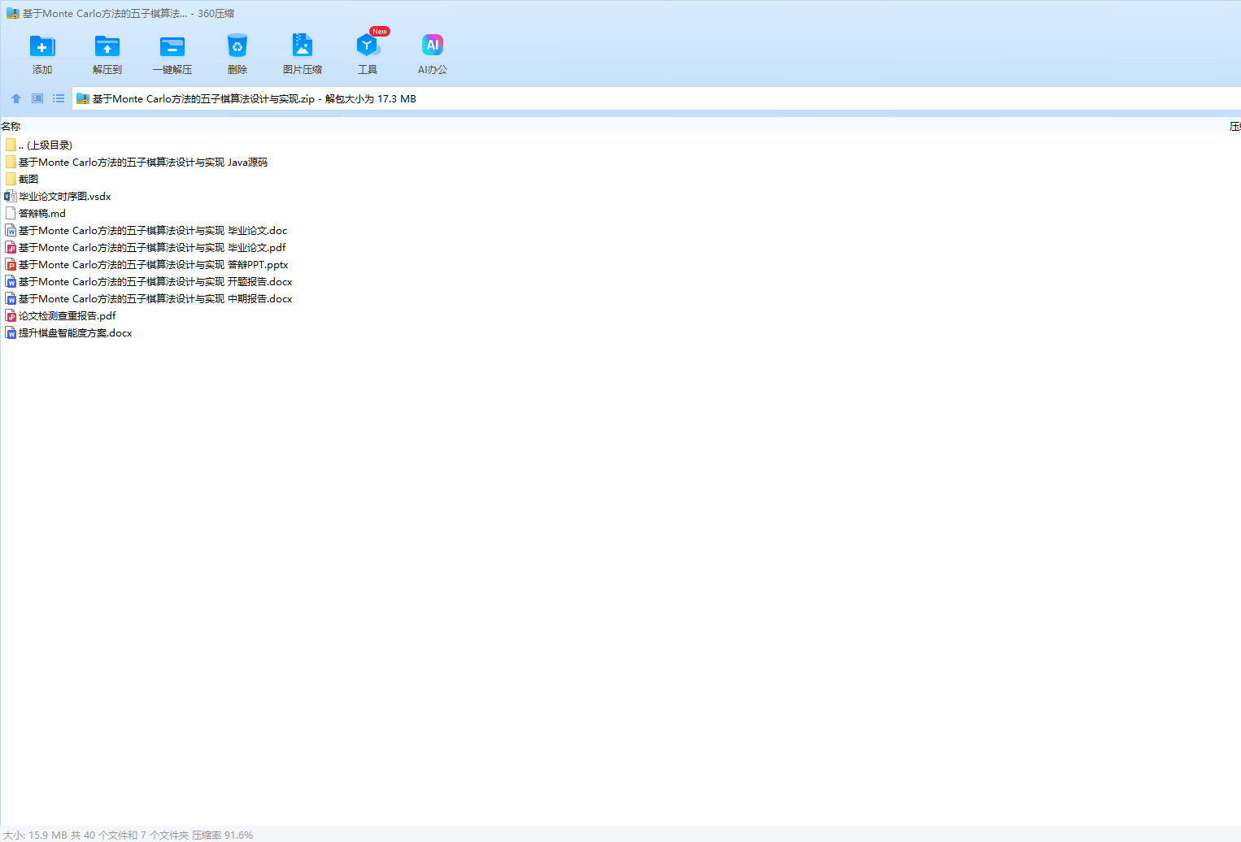Viewport: 1241px width, 842px height.
Task: Click the PDF icon of 毕业论文.pdf
Action: pyautogui.click(x=11, y=248)
